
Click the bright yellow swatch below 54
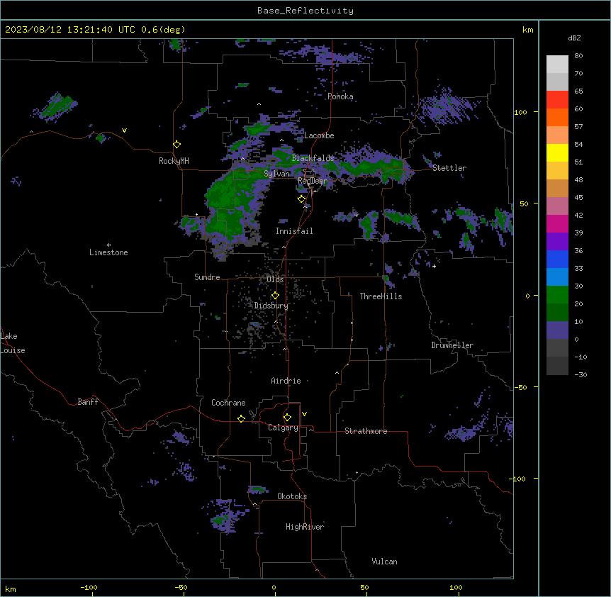(557, 152)
